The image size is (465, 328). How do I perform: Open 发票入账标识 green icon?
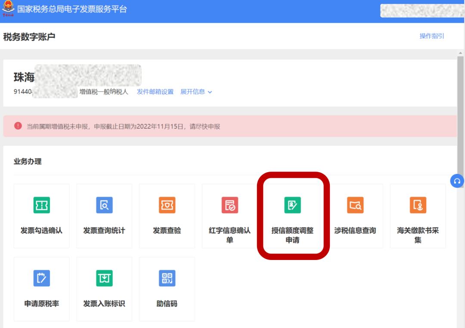click(104, 278)
